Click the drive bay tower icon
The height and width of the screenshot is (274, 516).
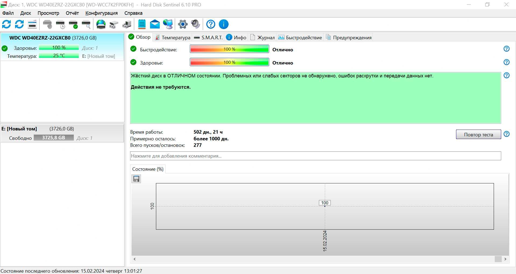tap(127, 24)
